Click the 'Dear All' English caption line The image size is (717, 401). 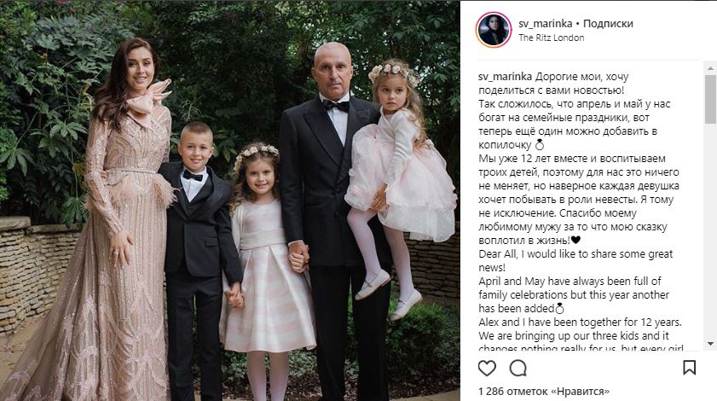575,254
